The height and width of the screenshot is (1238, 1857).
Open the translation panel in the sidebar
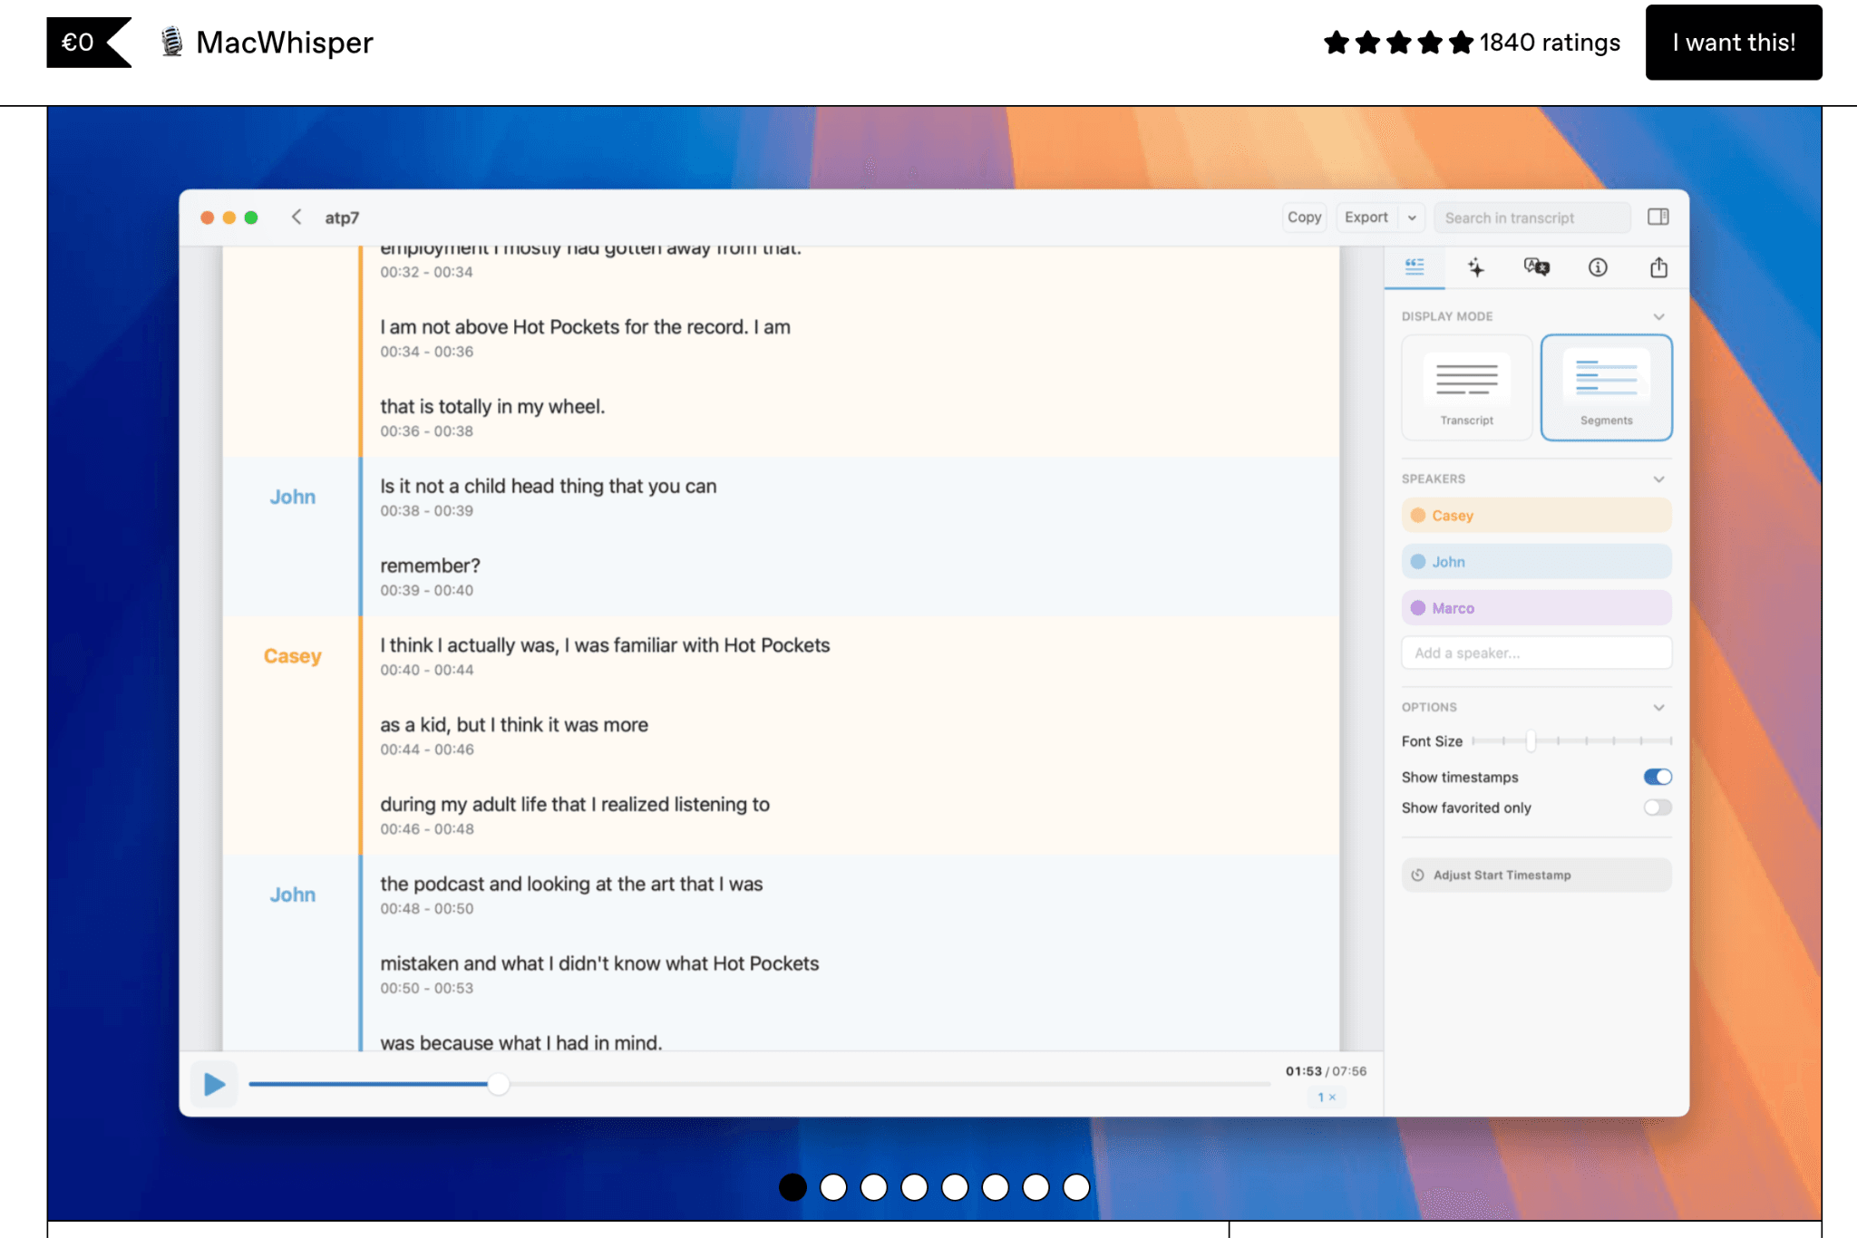1536,267
